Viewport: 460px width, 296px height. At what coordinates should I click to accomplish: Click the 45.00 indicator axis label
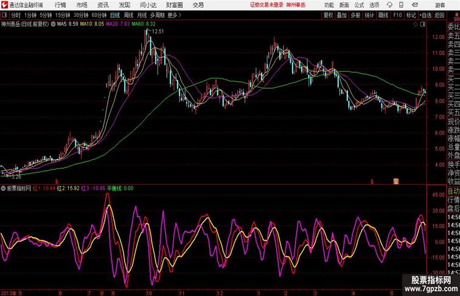point(438,194)
